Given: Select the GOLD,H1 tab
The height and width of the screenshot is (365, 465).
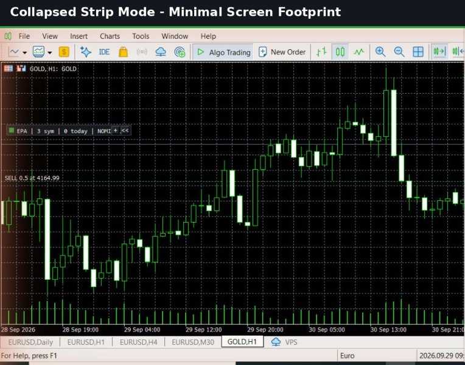Looking at the screenshot, I should 242,341.
